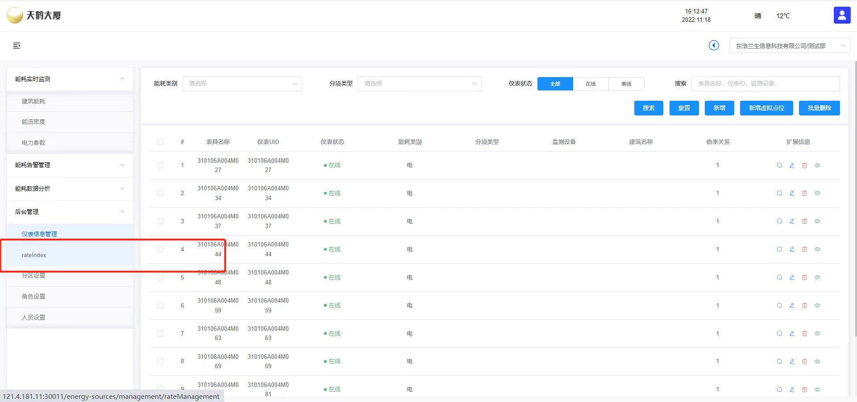View details magnifier icon for row 3
The width and height of the screenshot is (857, 402).
779,222
